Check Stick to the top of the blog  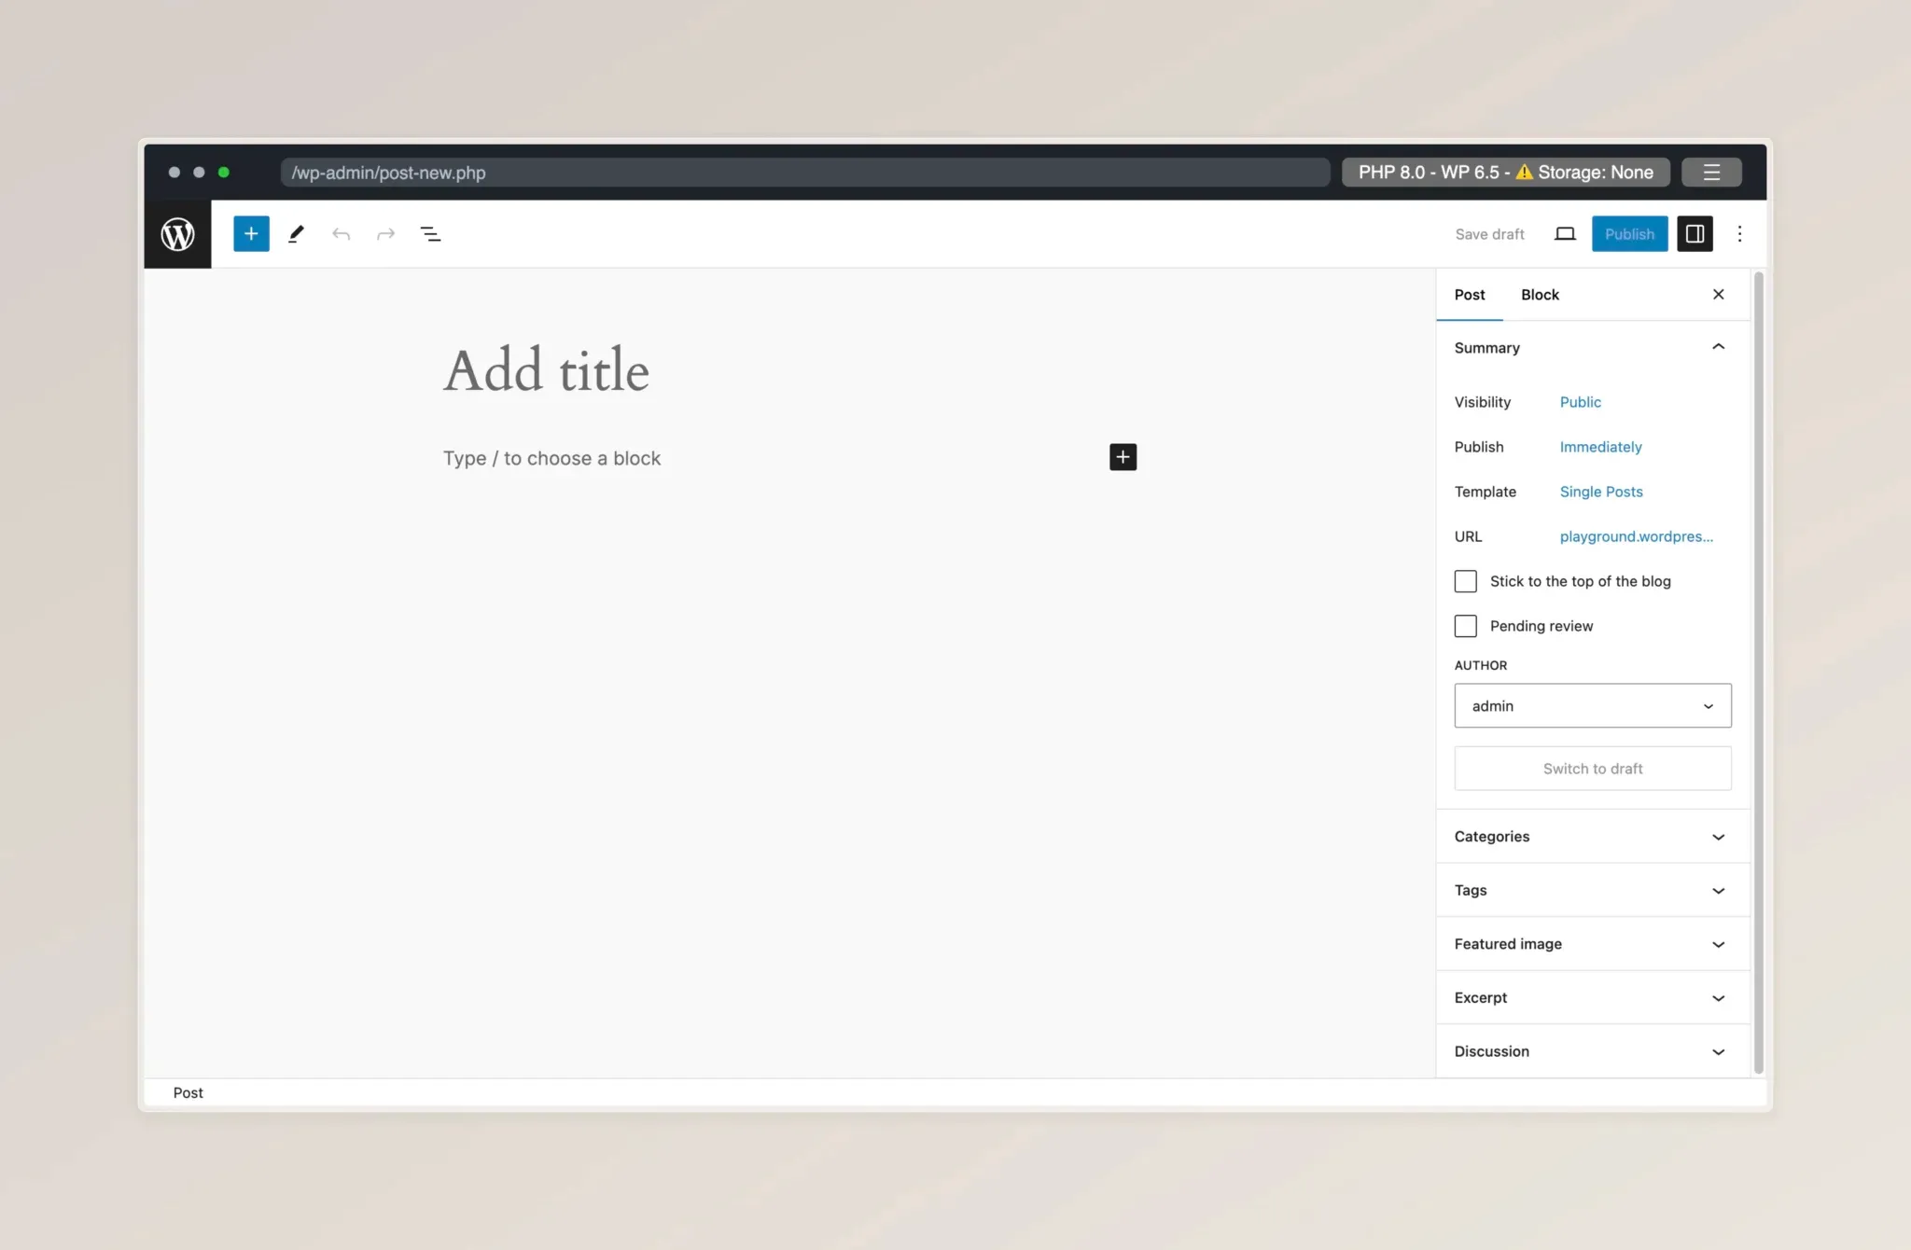click(1466, 581)
